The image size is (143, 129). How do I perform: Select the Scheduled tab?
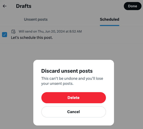pyautogui.click(x=109, y=19)
